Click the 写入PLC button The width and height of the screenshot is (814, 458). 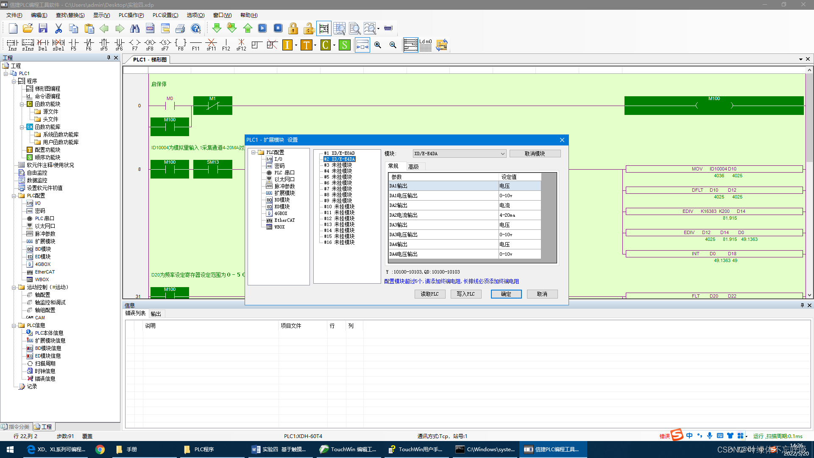(x=466, y=294)
